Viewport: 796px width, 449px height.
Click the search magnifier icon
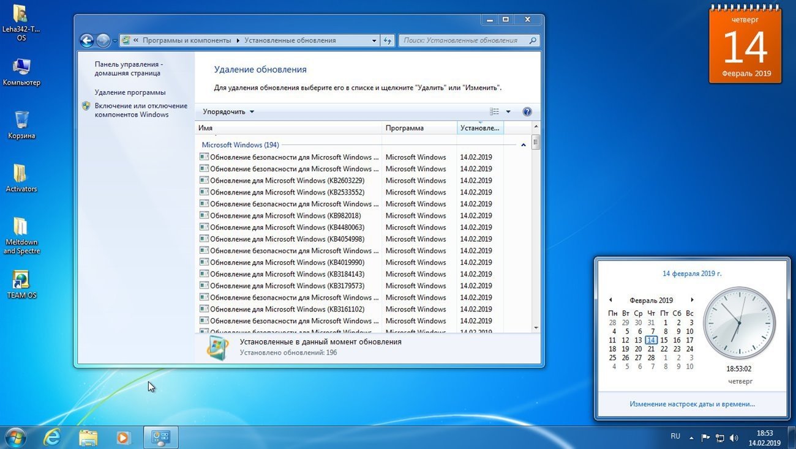[533, 40]
